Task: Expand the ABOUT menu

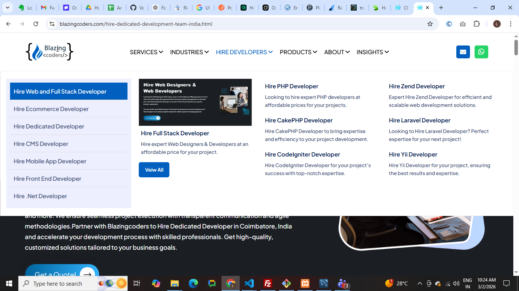Action: pos(337,52)
